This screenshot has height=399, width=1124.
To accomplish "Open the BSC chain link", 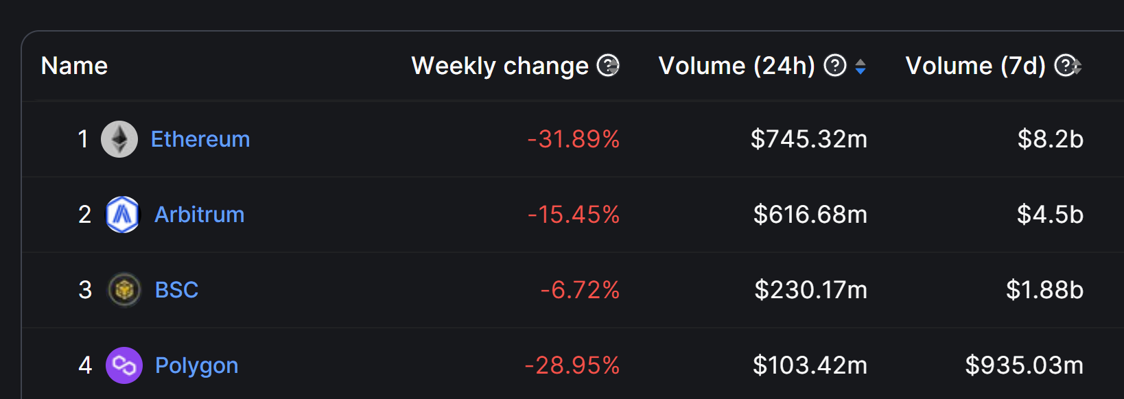I will coord(176,290).
